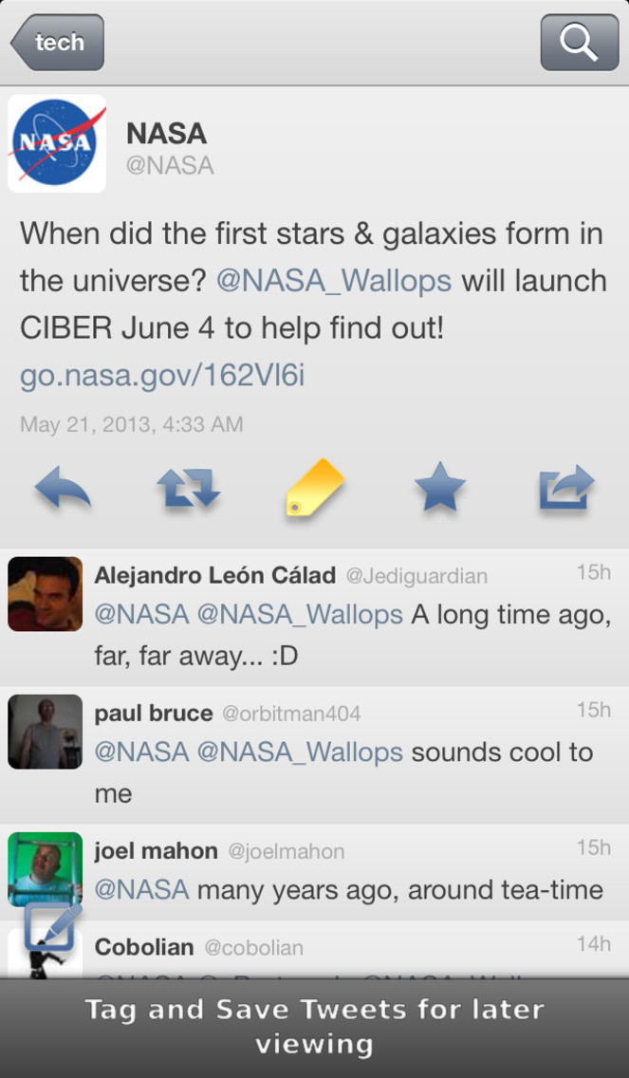Open go.nasa.gov/162Vl6i link
This screenshot has height=1078, width=629.
click(162, 376)
